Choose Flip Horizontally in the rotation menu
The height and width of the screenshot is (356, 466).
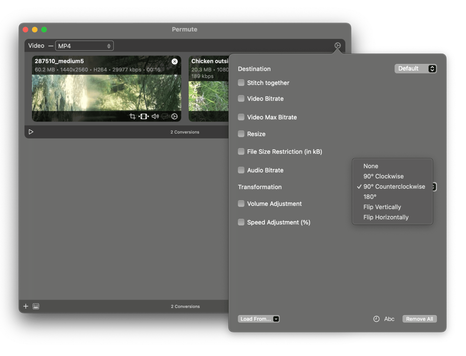386,217
